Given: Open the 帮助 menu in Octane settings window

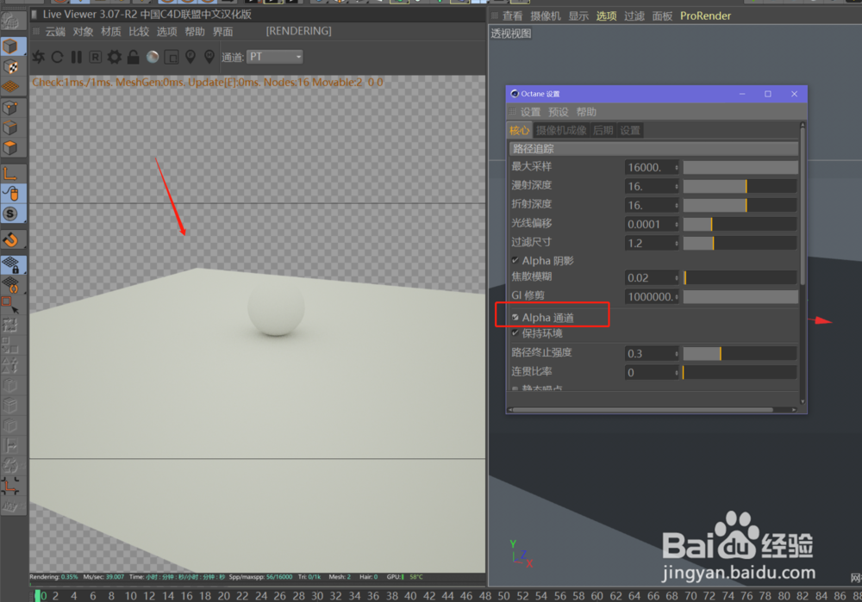Looking at the screenshot, I should coord(586,112).
